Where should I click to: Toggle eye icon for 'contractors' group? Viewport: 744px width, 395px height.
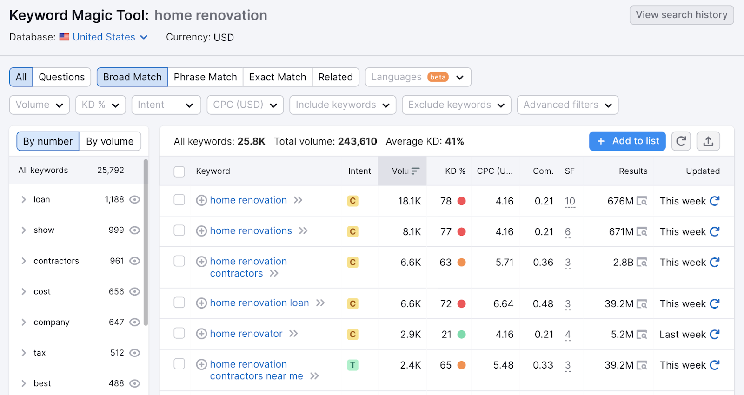click(134, 261)
